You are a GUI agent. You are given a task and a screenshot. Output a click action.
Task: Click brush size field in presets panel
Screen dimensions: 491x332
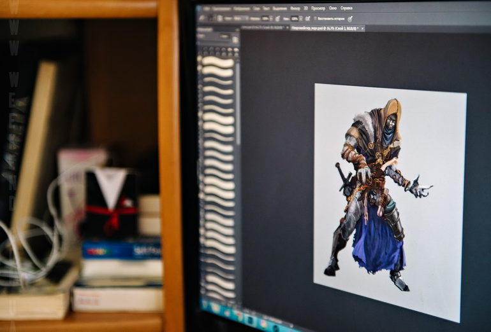(224, 36)
